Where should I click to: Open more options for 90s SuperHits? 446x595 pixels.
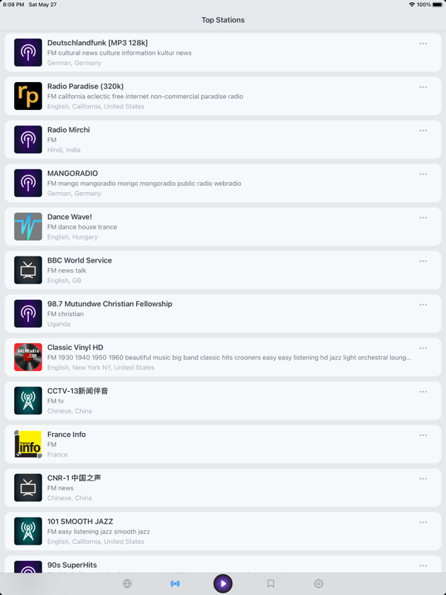click(424, 566)
